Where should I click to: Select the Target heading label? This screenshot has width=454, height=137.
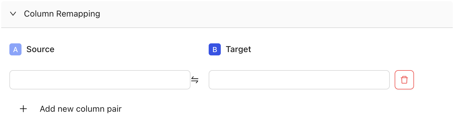(239, 49)
